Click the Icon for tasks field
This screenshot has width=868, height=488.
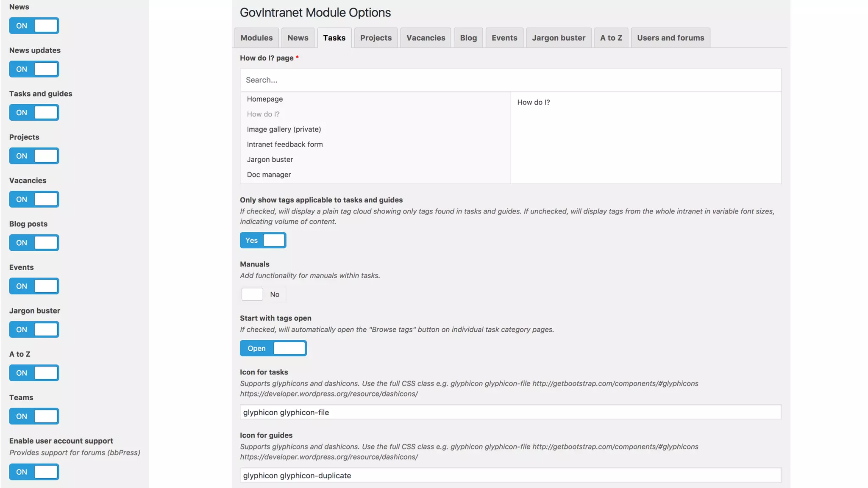[x=510, y=412]
